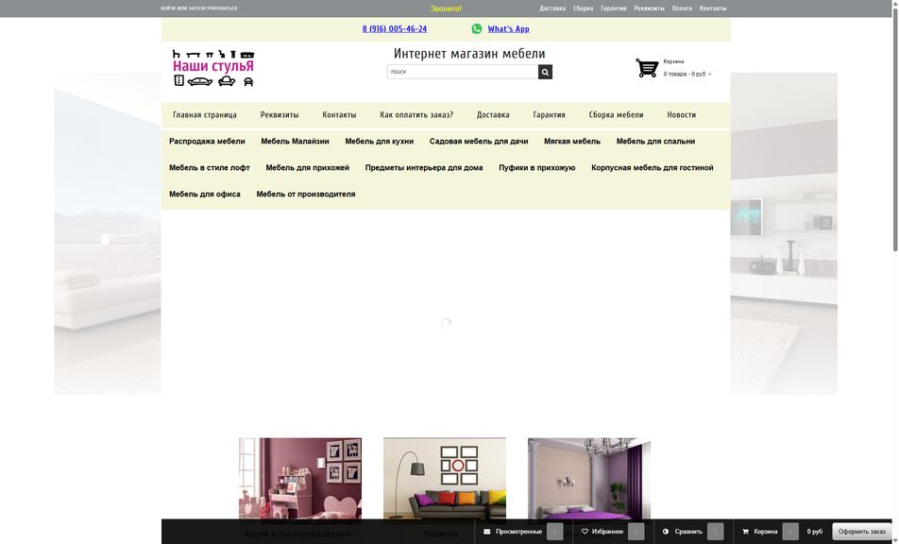This screenshot has width=899, height=544.
Task: Click the Корзина label in the header
Action: (x=673, y=61)
